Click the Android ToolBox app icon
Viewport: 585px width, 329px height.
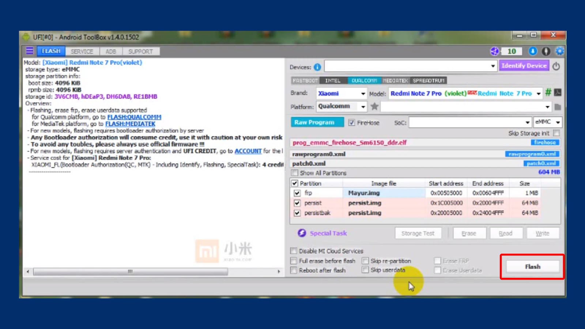pyautogui.click(x=26, y=37)
